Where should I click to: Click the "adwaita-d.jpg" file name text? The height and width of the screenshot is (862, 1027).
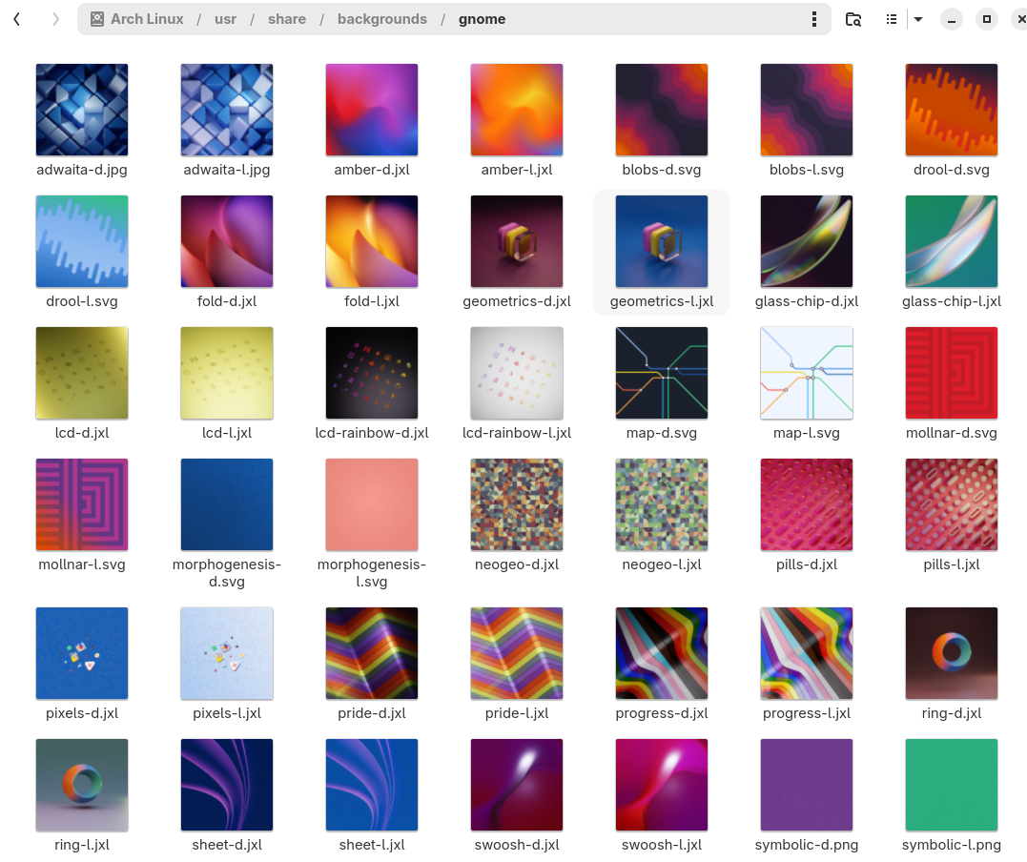pyautogui.click(x=82, y=170)
